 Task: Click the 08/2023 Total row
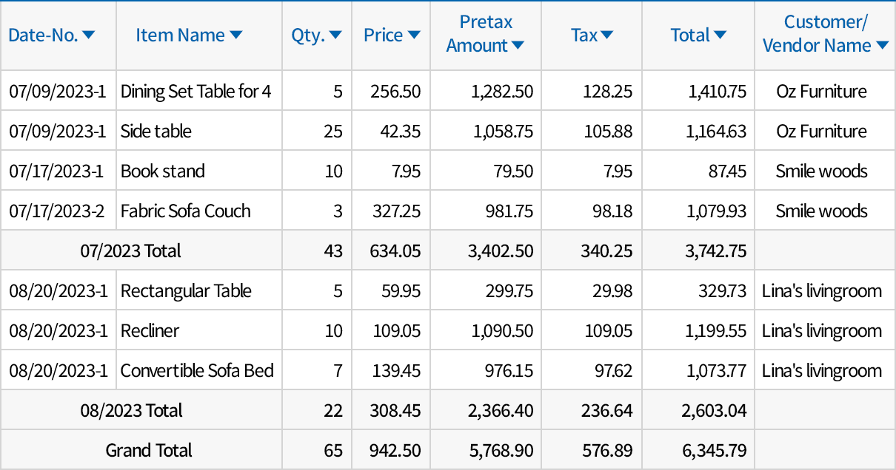click(131, 409)
